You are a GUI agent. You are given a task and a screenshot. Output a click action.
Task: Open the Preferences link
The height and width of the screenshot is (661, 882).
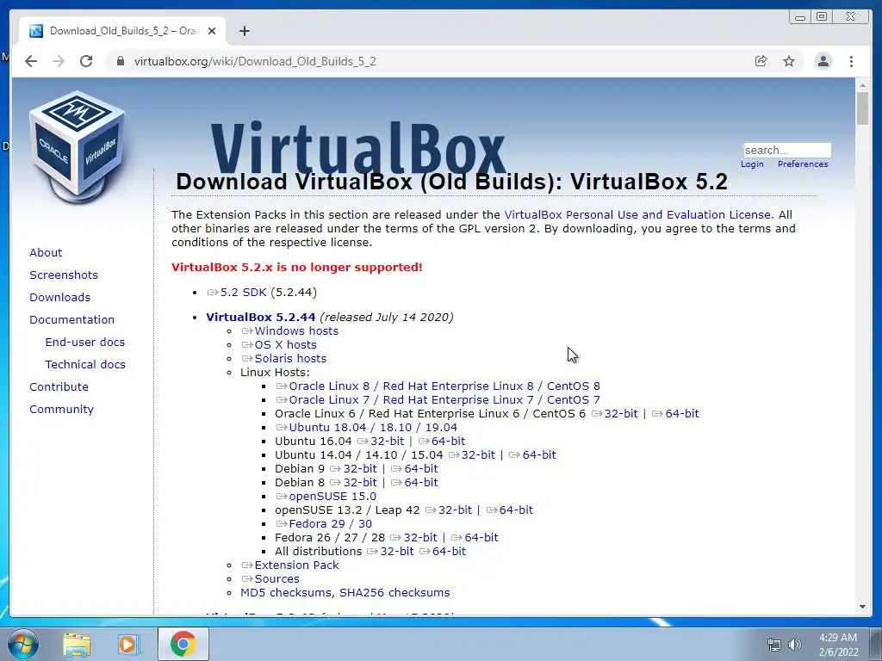point(803,164)
